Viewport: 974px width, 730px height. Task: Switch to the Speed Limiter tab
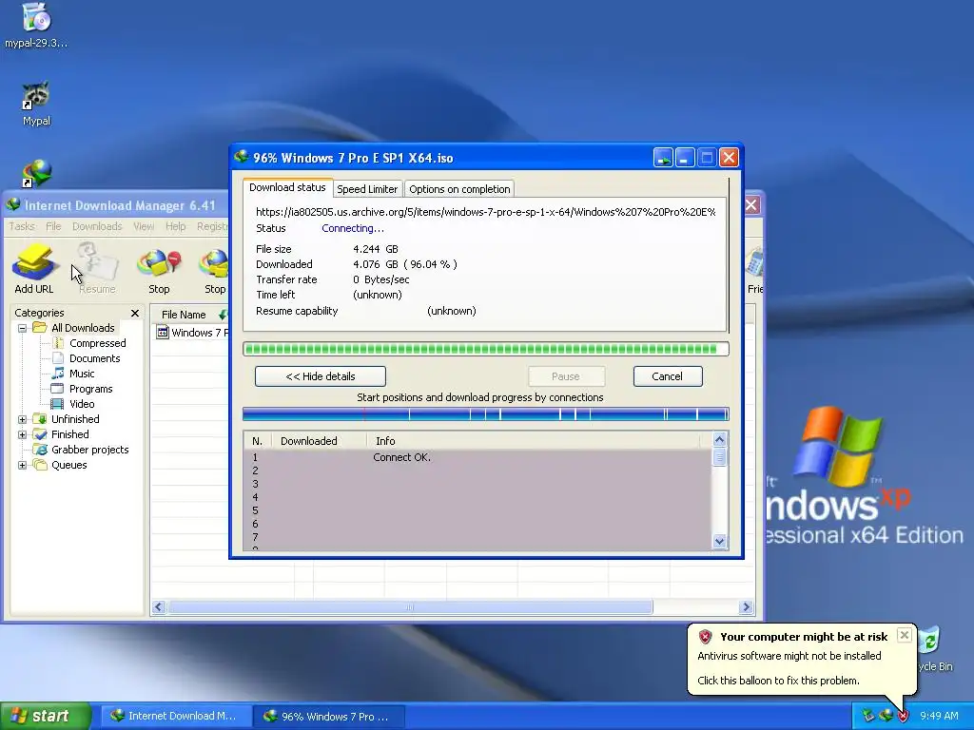(x=367, y=189)
